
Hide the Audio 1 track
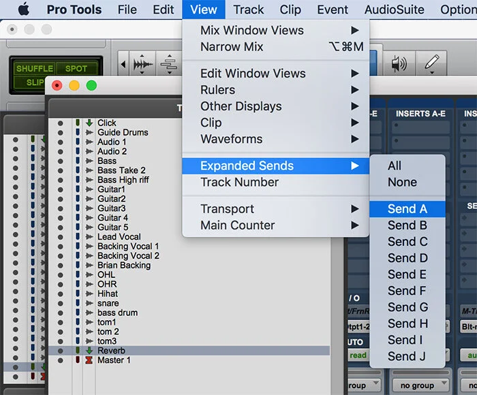(61, 142)
